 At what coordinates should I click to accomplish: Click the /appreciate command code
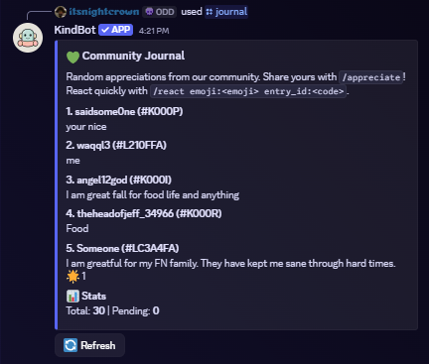coord(370,77)
